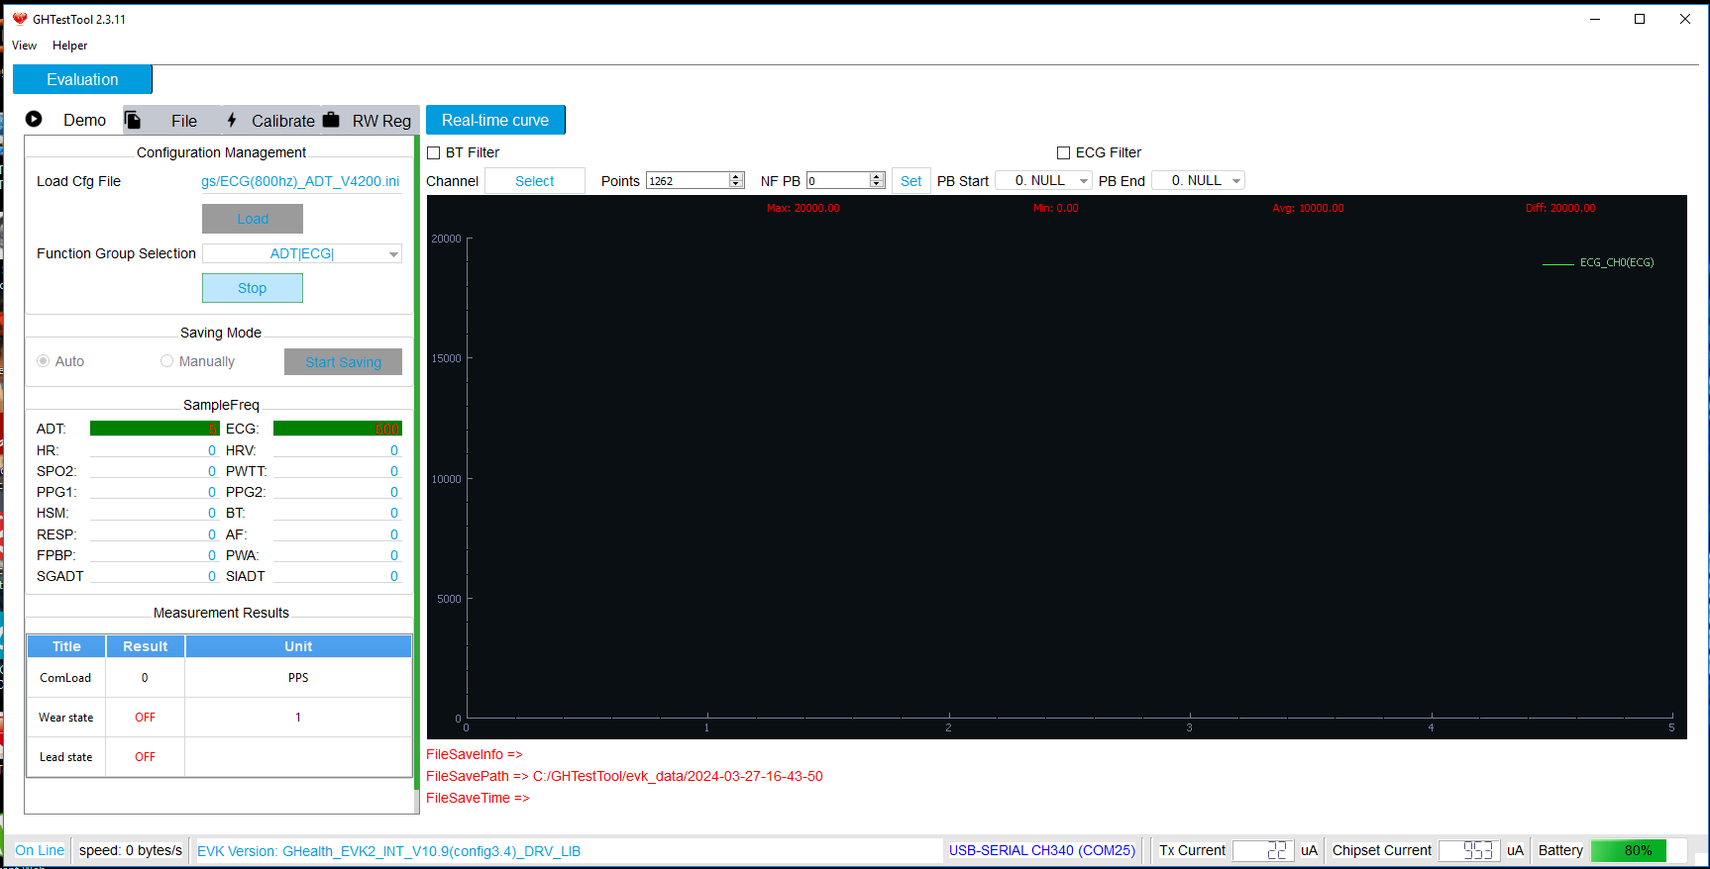Click the File tab documents icon
1710x869 pixels.
click(x=133, y=120)
